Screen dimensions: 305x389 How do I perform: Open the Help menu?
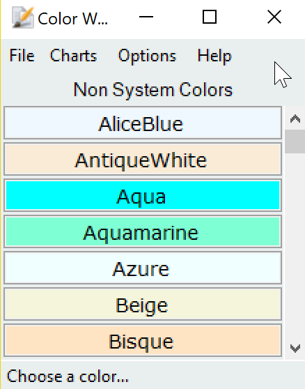[x=214, y=56]
